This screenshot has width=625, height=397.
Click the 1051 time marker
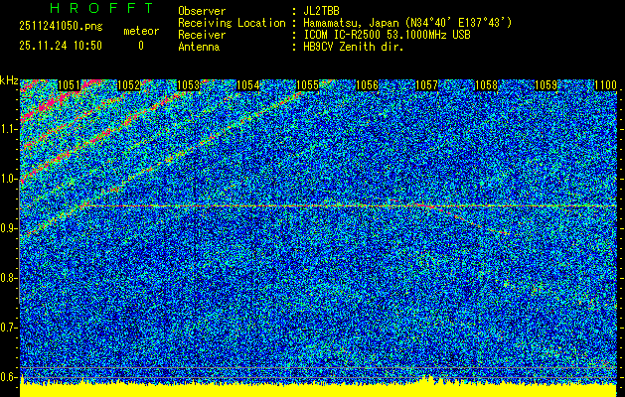coord(70,85)
